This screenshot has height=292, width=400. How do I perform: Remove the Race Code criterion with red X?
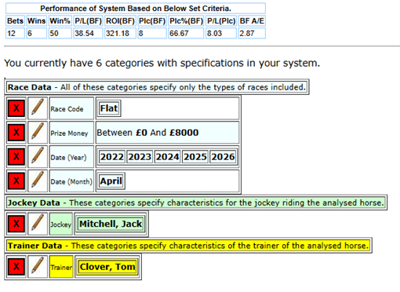pos(16,108)
